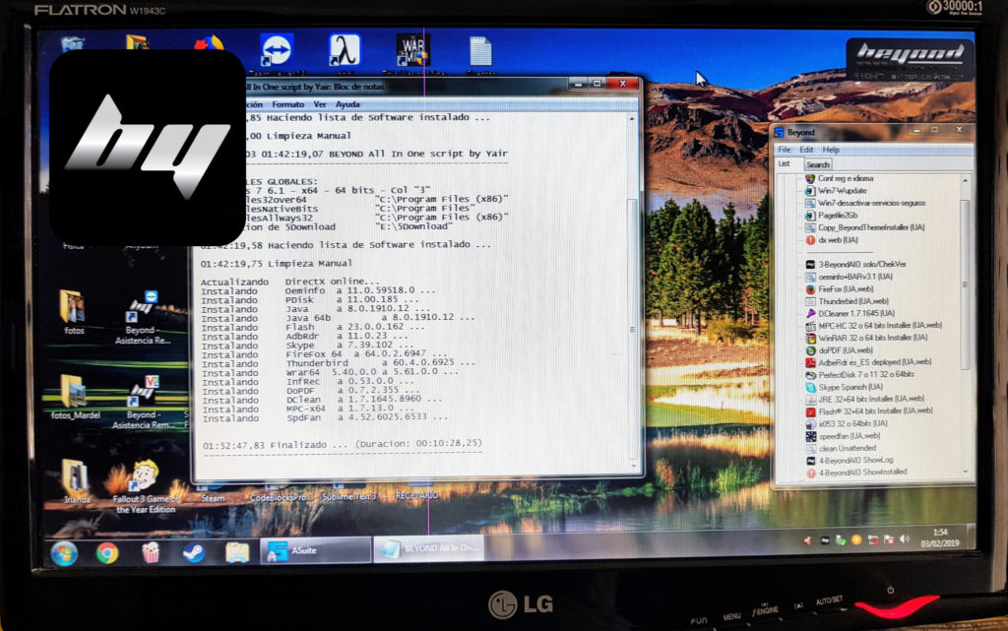The height and width of the screenshot is (631, 1008).
Task: Open Windows Explorer from taskbar
Action: 236,552
